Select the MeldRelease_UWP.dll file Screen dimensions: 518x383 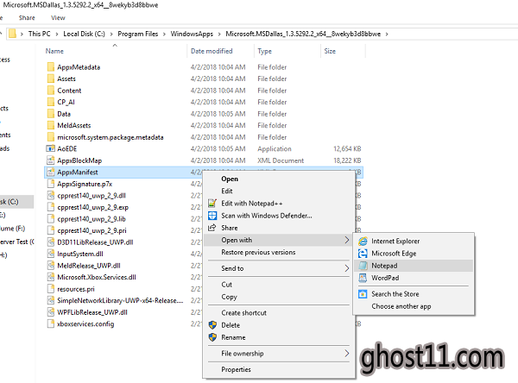(x=89, y=266)
